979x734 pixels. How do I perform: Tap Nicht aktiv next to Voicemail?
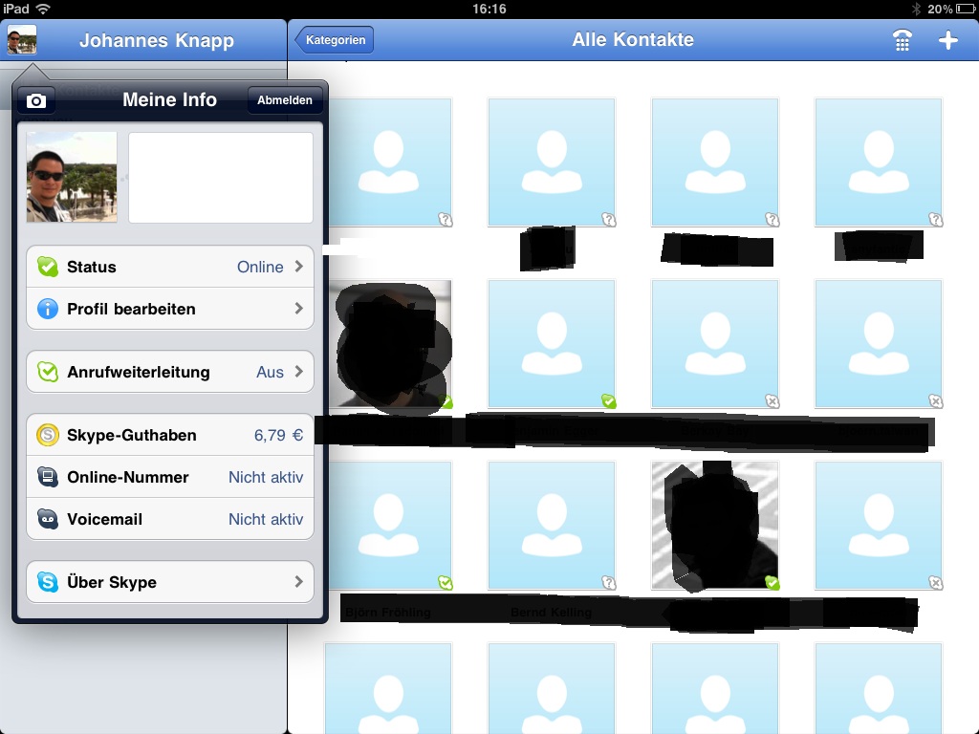point(266,519)
